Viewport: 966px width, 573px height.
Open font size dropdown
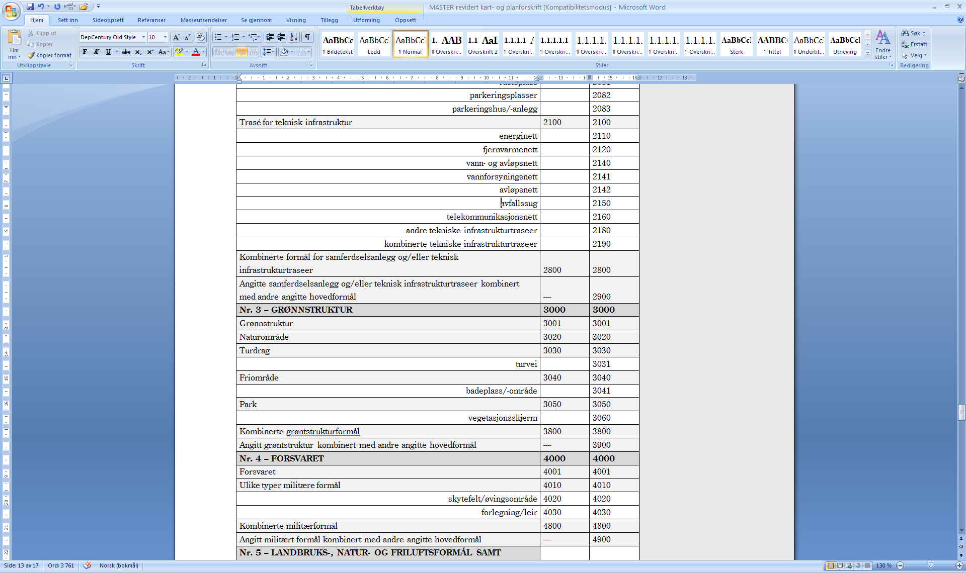coord(165,37)
